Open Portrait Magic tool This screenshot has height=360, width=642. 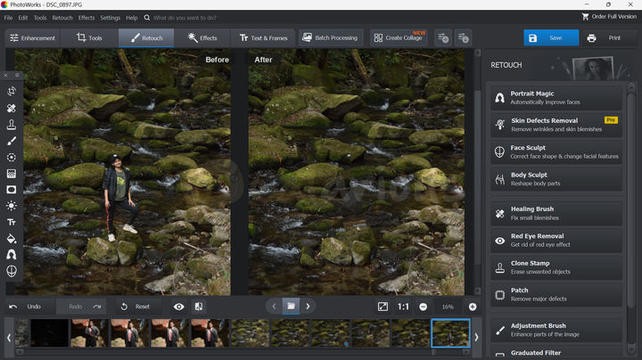point(556,98)
